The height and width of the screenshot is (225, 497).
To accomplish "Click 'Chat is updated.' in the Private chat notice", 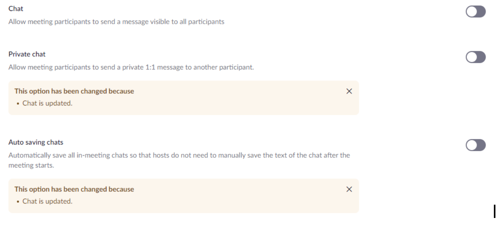I will pyautogui.click(x=47, y=104).
